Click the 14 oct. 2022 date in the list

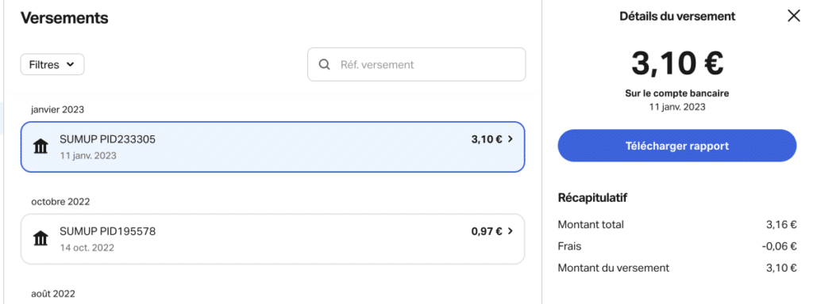87,248
